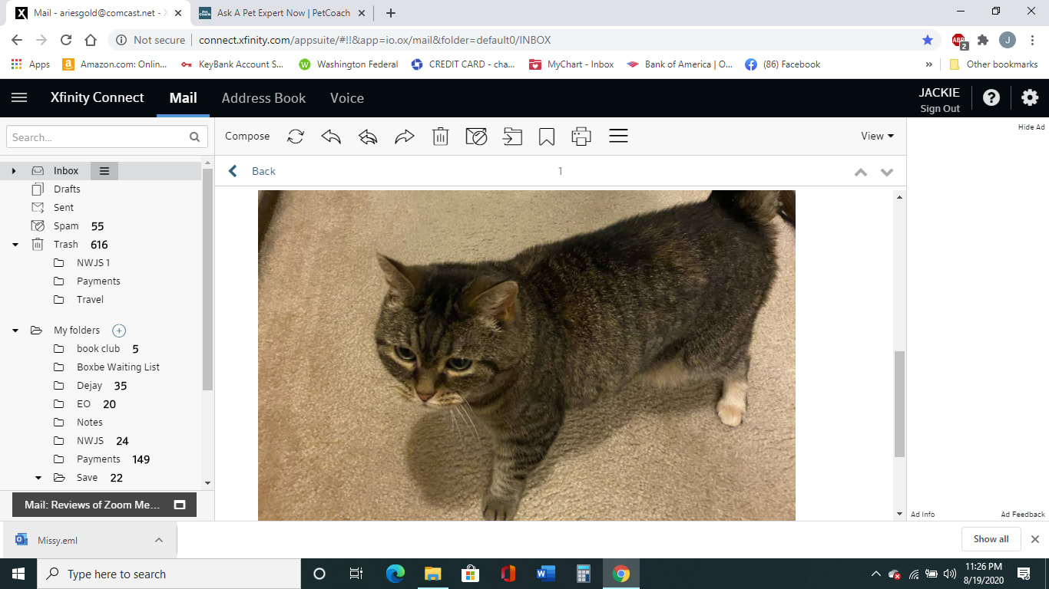Screen dimensions: 1049x589
Task: Delete the message using the trash icon
Action: [x=440, y=136]
